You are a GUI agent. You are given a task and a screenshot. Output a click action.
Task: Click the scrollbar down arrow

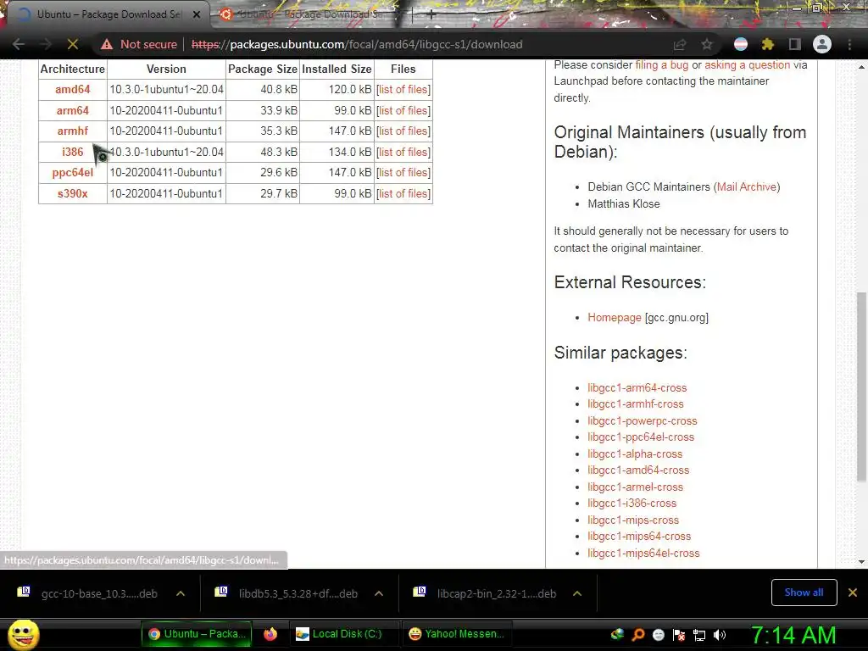861,561
